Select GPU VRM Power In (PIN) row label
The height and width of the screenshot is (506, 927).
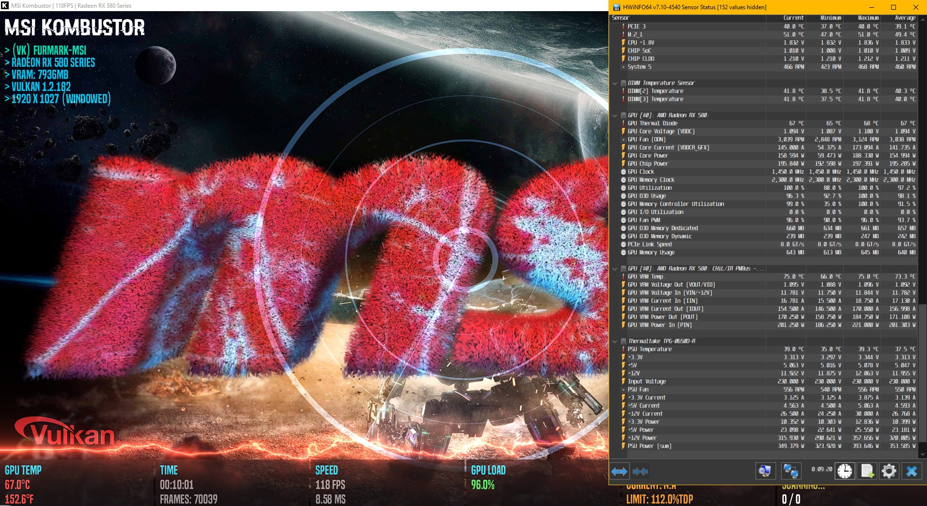tap(660, 325)
